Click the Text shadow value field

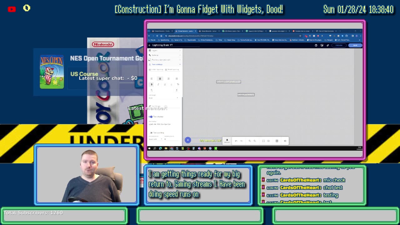coord(163,124)
